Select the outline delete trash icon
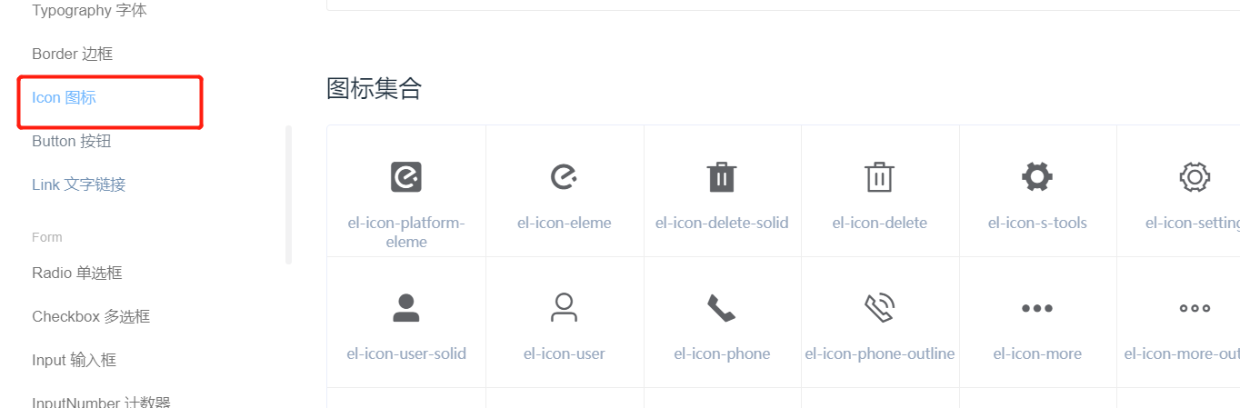 pos(879,176)
